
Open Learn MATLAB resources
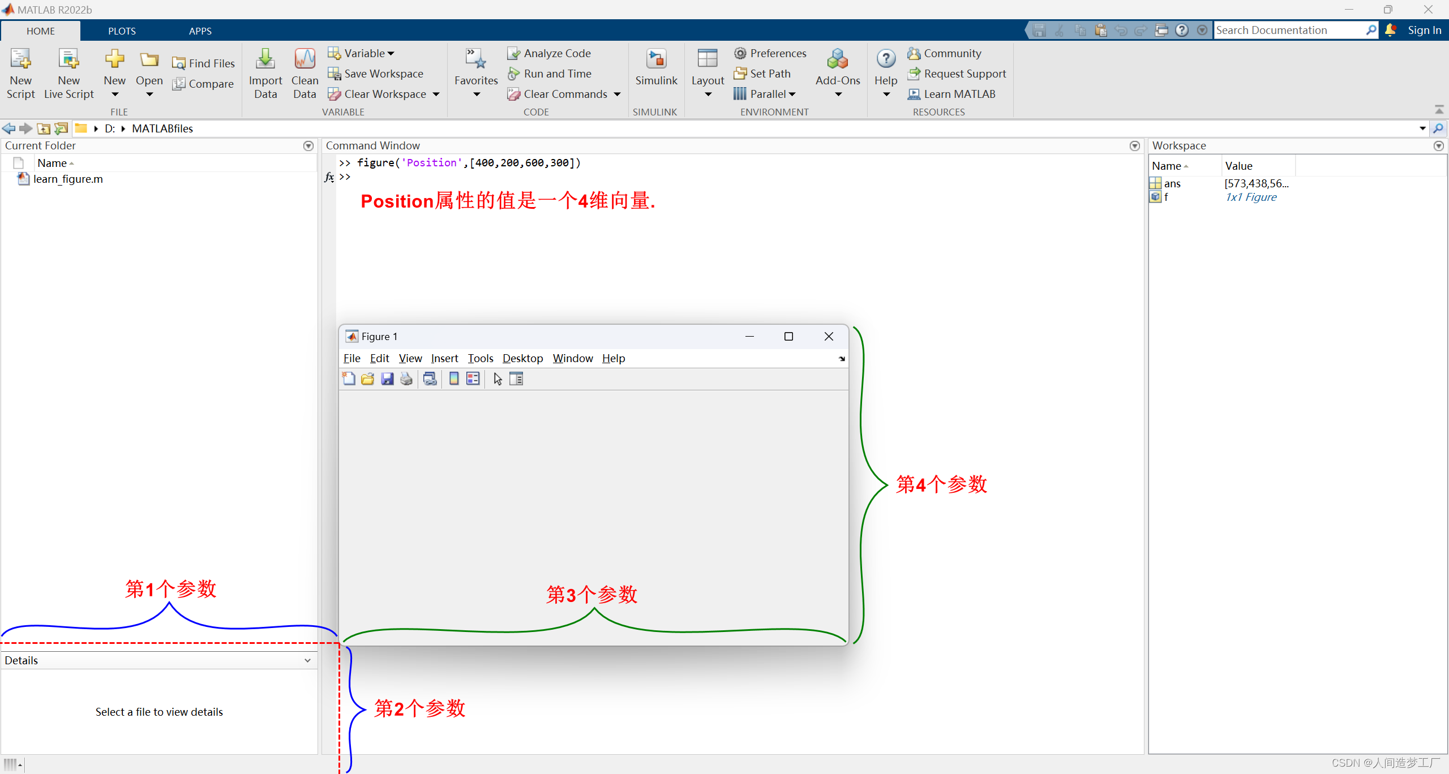[951, 94]
